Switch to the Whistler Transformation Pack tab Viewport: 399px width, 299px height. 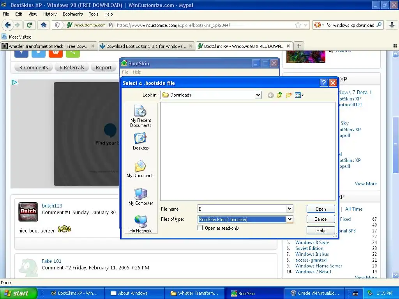coord(49,46)
